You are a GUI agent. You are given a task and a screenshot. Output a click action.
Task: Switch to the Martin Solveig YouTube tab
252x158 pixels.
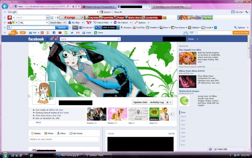(x=99, y=7)
